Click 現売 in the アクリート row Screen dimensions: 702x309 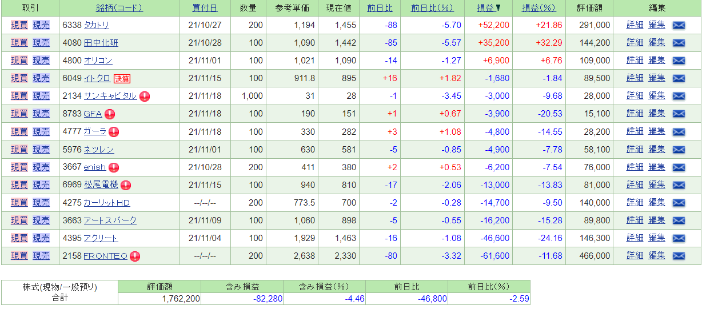point(41,238)
